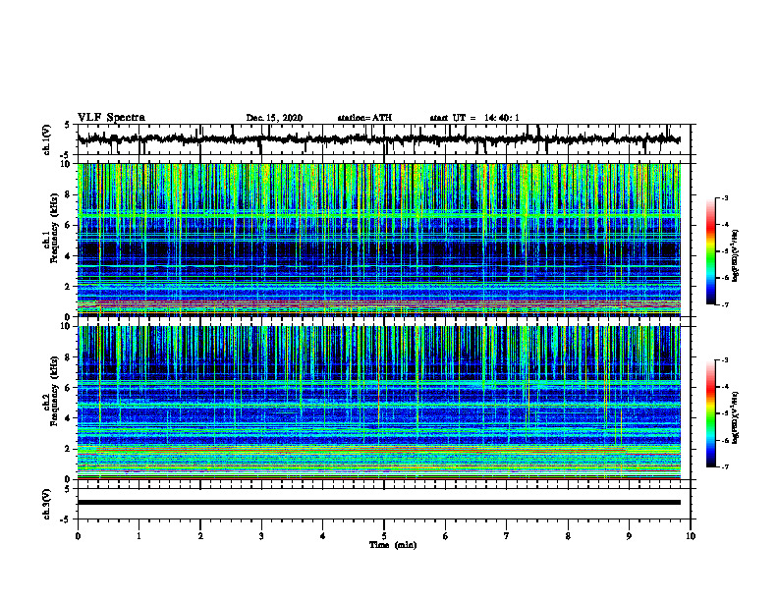Click the "station= ATH" label
This screenshot has width=778, height=601.
coord(364,118)
